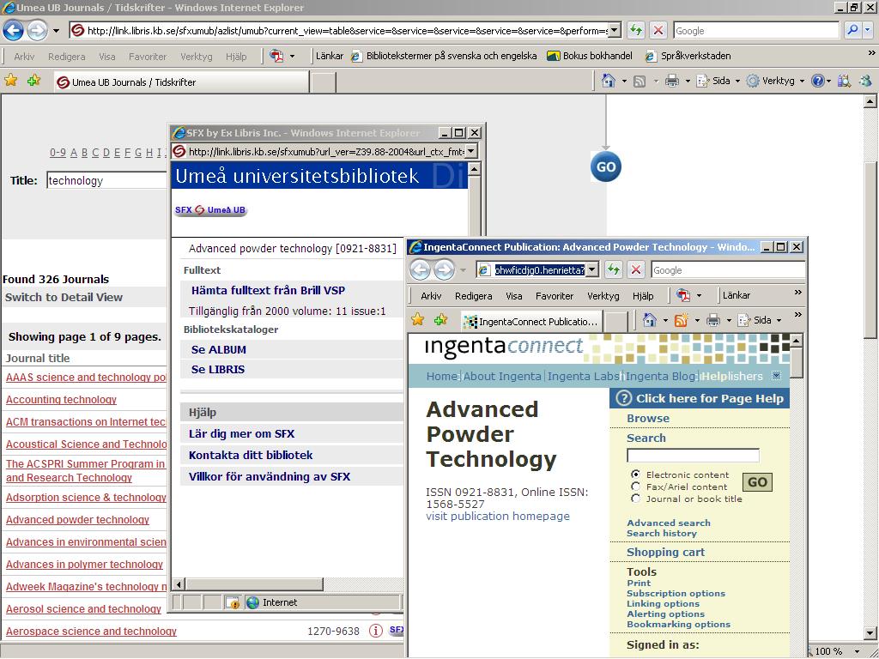Expand the hidden links chevron on the main Länkar bar
The width and height of the screenshot is (879, 659).
coord(871,52)
